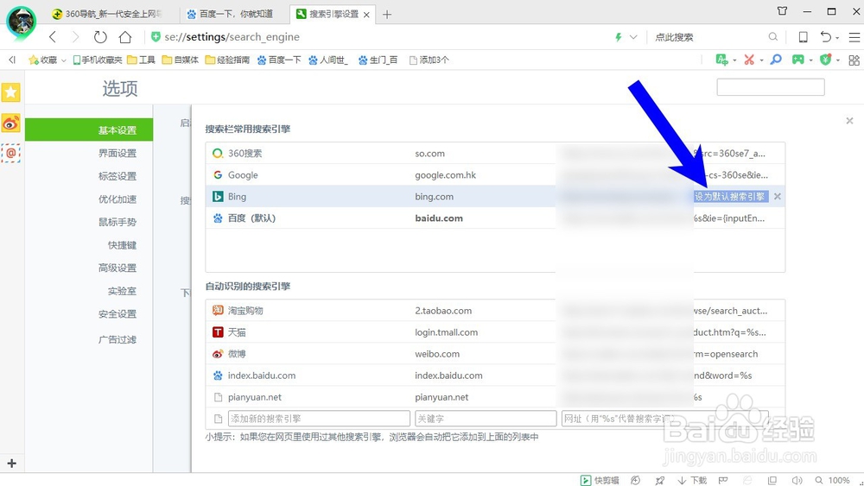The height and width of the screenshot is (486, 864).
Task: Select the 天猫 engine row
Action: pos(495,331)
